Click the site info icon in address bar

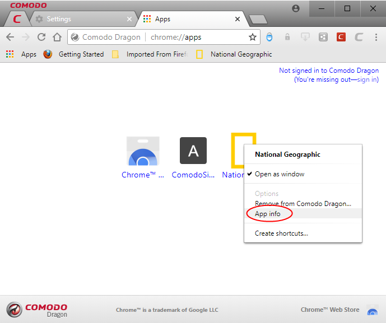(75, 37)
